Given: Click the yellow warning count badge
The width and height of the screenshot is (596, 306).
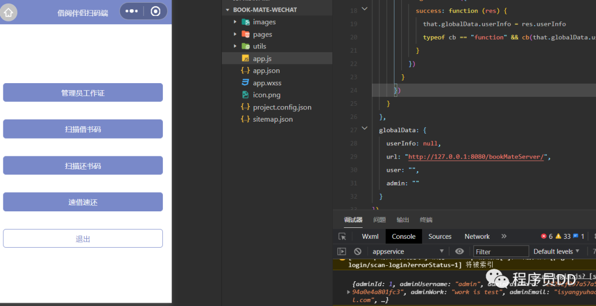Looking at the screenshot, I should (x=563, y=237).
